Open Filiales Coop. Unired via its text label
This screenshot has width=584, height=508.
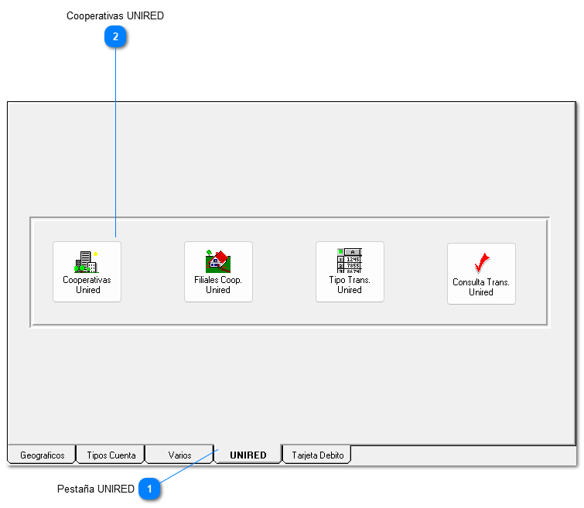click(218, 285)
